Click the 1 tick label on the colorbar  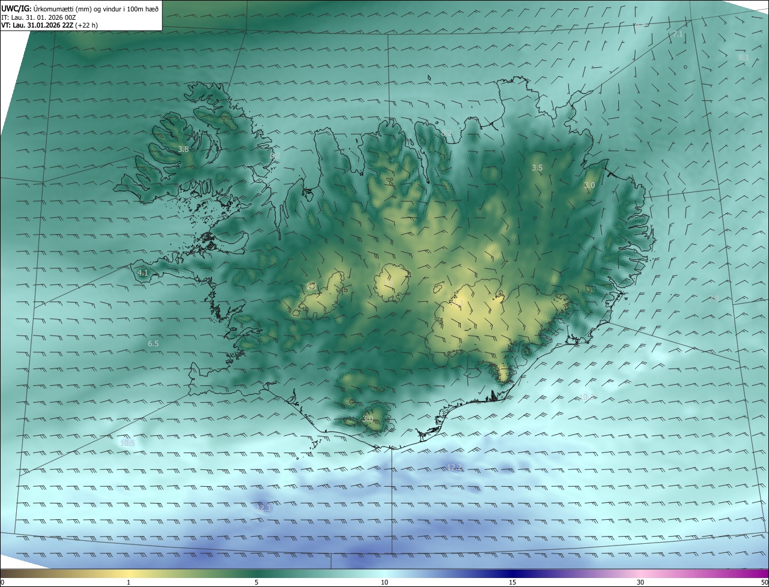point(129,582)
